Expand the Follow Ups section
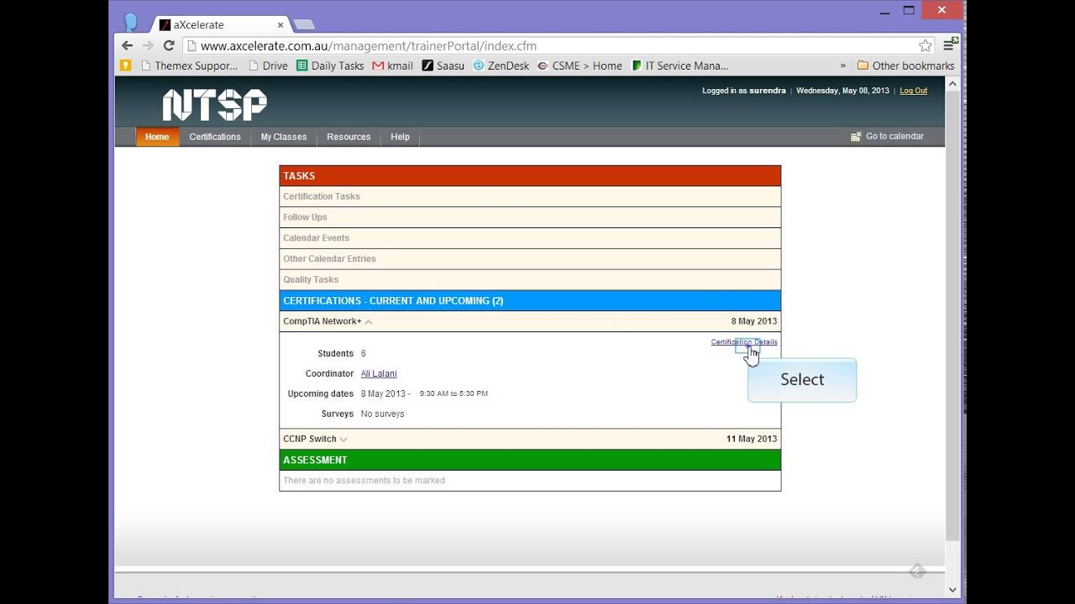 (530, 217)
